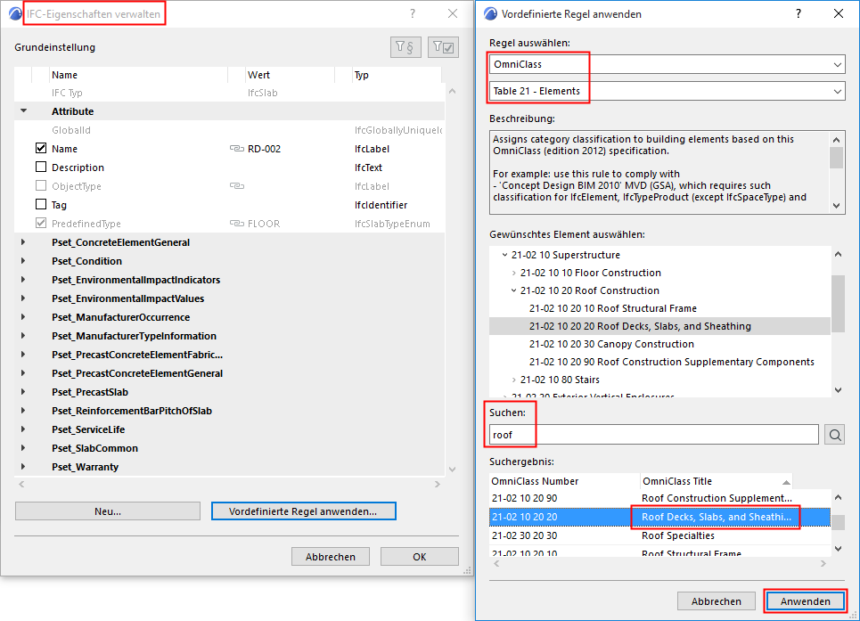Viewport: 860px width, 621px height.
Task: Collapse the Attribute group
Action: click(x=23, y=110)
